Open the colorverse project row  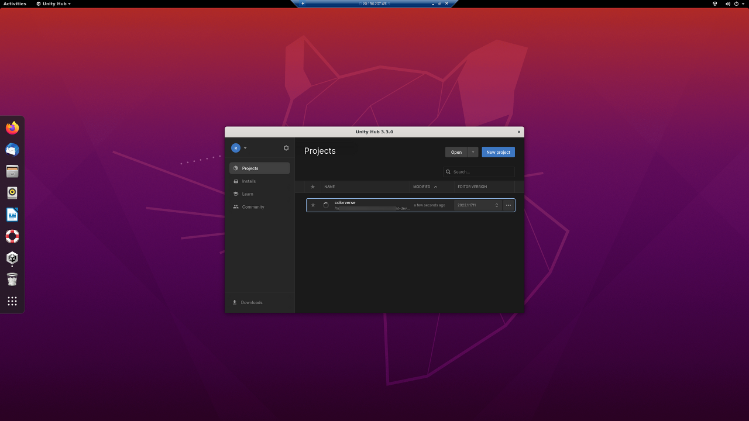point(411,205)
